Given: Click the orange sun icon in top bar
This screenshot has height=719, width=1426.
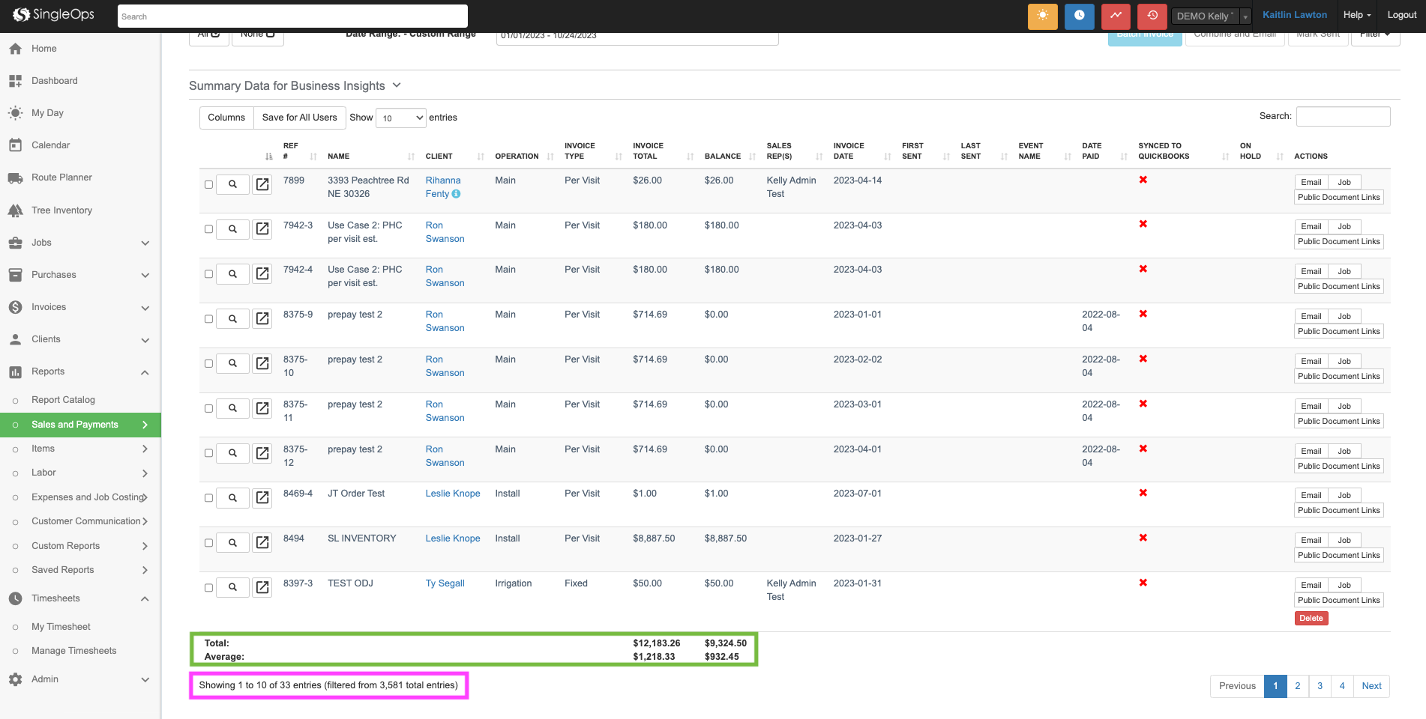Looking at the screenshot, I should point(1042,16).
